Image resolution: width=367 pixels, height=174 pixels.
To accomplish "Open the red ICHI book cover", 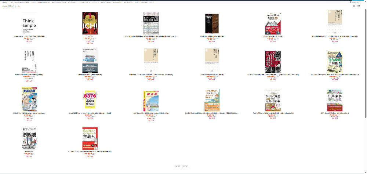I will [x=90, y=23].
